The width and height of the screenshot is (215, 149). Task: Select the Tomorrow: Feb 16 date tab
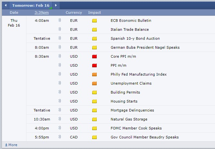31,5
